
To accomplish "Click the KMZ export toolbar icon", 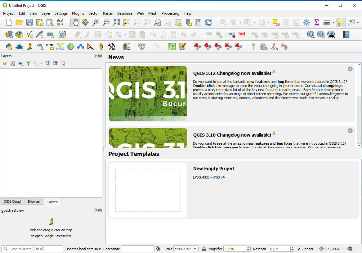I will (x=60, y=47).
